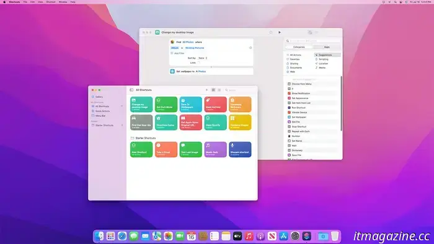Screen dimensions: 434x244
Task: Click Add Filter in the Find action
Action: tap(177, 53)
